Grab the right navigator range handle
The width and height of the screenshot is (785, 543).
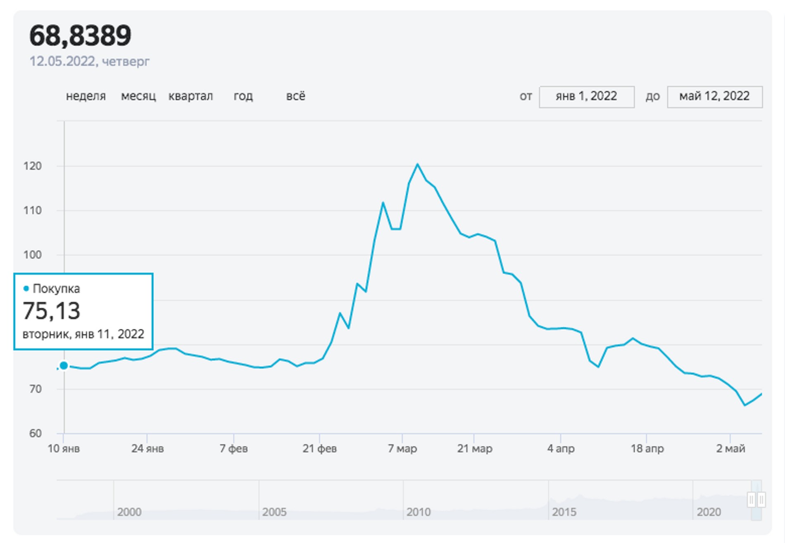761,499
